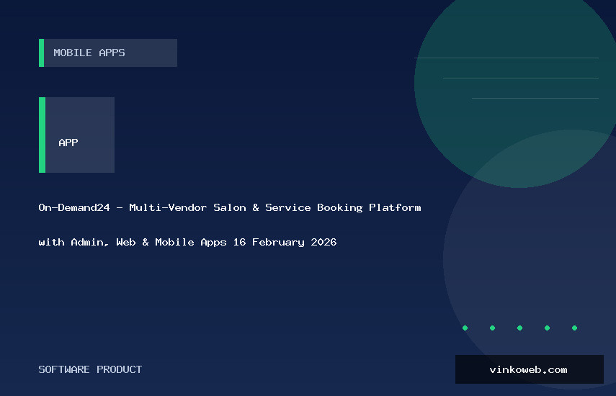Click the On-Demand24 title line

tap(229, 207)
